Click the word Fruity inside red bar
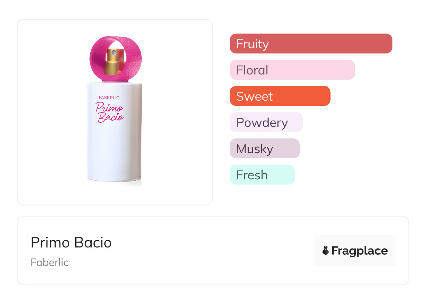 (x=253, y=44)
